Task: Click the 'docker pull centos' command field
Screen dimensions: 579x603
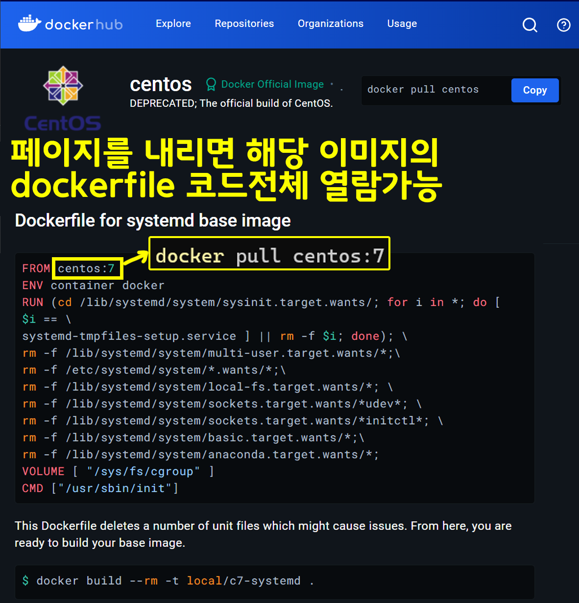Action: (x=436, y=90)
